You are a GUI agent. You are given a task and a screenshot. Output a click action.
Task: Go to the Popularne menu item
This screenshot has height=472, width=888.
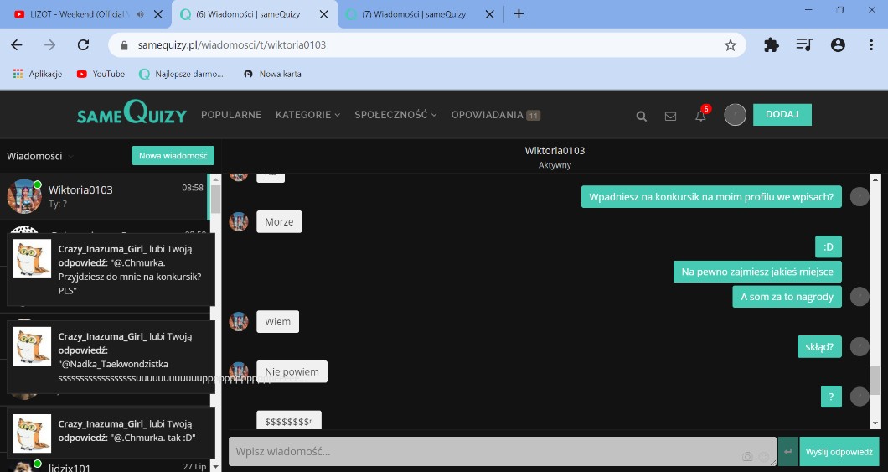[x=231, y=115]
